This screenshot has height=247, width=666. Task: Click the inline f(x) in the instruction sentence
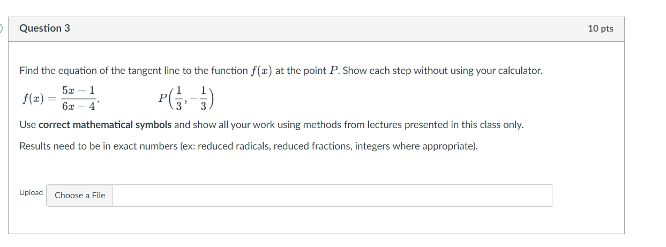coord(261,71)
